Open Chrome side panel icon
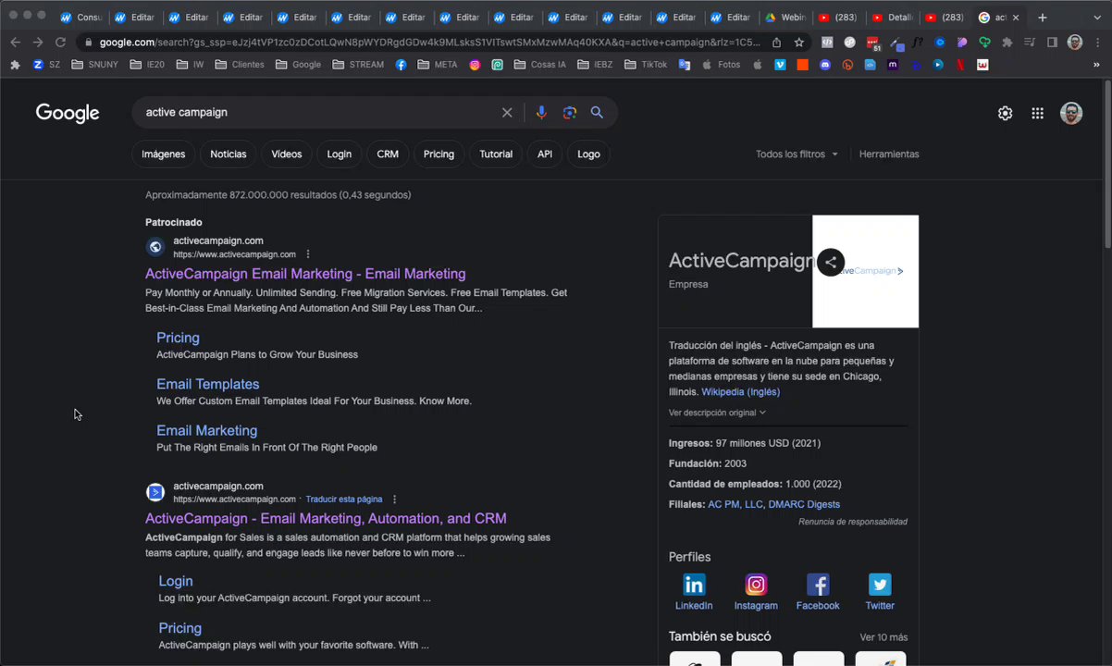 pyautogui.click(x=1052, y=42)
